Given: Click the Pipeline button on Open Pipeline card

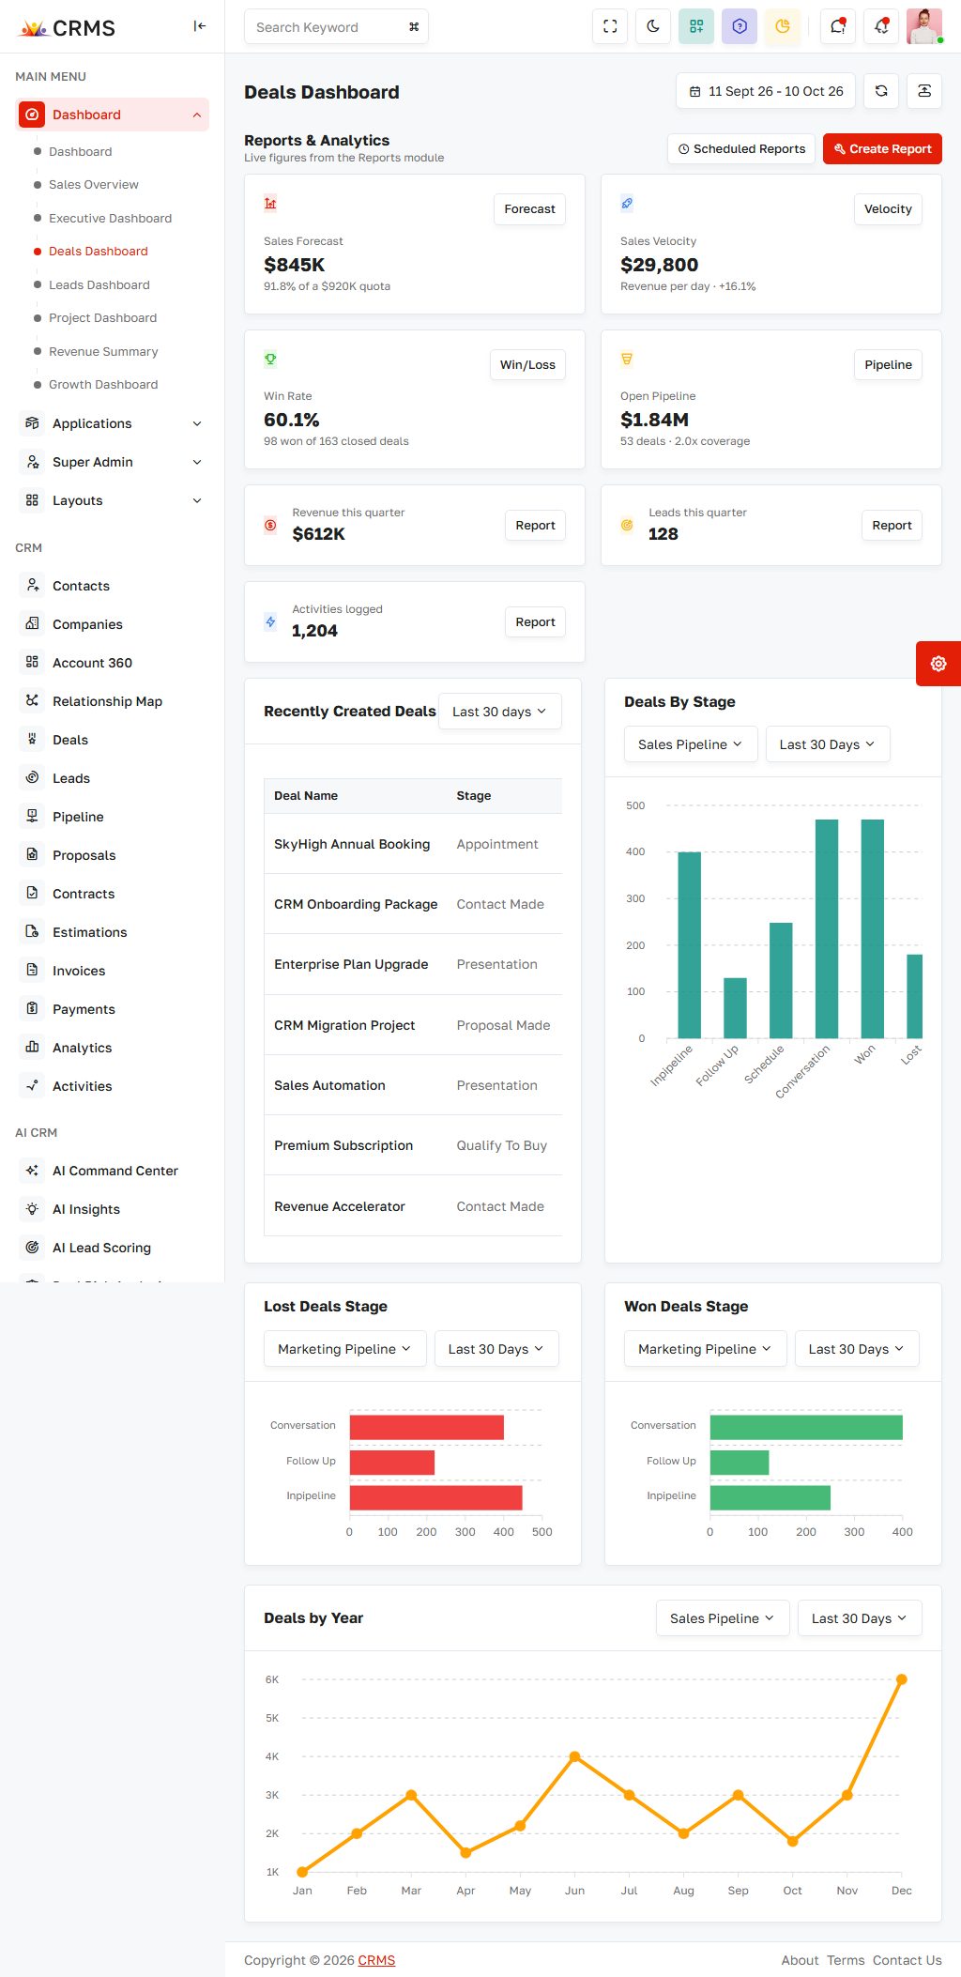Looking at the screenshot, I should click(x=888, y=365).
